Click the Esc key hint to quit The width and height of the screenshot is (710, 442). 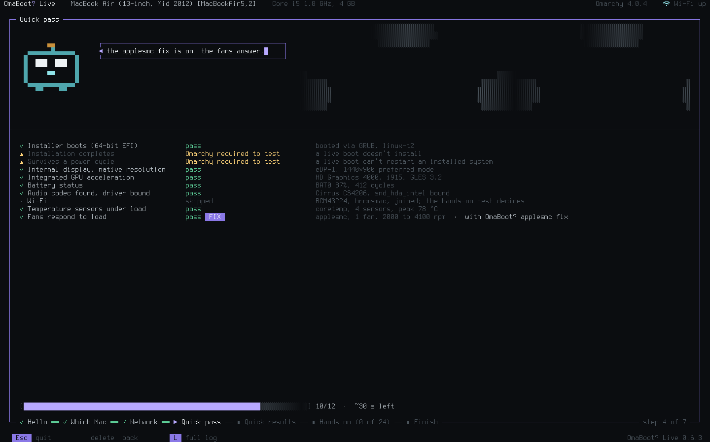click(x=22, y=438)
